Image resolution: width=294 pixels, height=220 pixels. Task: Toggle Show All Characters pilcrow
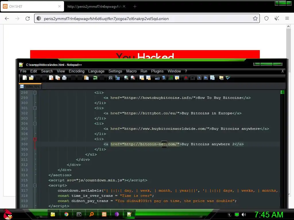pos(164,78)
